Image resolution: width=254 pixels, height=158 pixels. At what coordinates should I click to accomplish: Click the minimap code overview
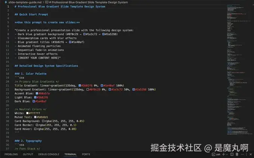point(240,70)
